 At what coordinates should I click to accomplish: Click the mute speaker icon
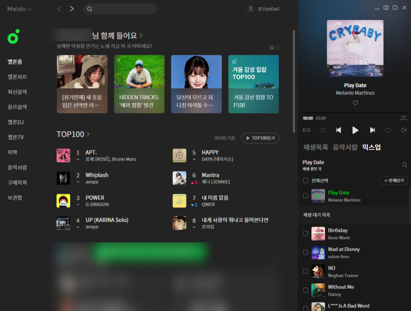pyautogui.click(x=404, y=130)
